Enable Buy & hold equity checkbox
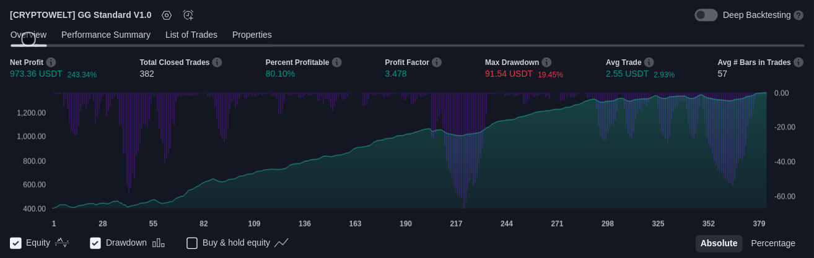 point(192,243)
